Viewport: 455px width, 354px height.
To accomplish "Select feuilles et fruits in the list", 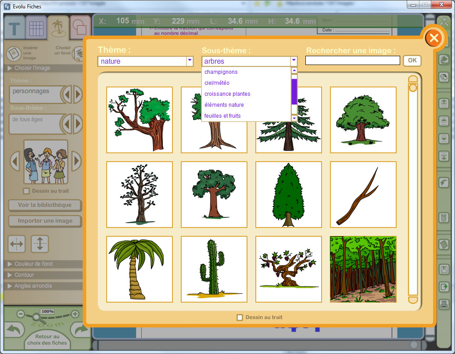I will [x=222, y=116].
